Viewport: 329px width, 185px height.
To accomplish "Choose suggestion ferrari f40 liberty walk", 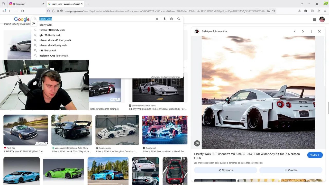I will (107, 30).
